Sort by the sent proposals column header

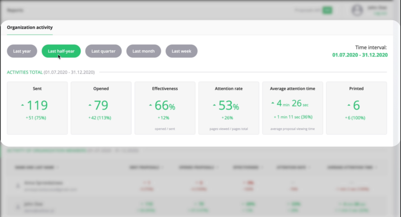(x=145, y=167)
